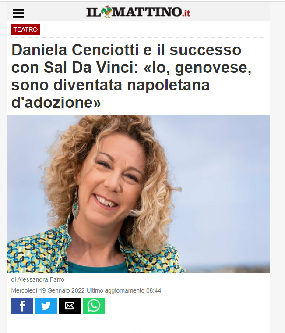Click "d'adozione»" at the headline end
This screenshot has width=285, height=333.
pos(56,103)
